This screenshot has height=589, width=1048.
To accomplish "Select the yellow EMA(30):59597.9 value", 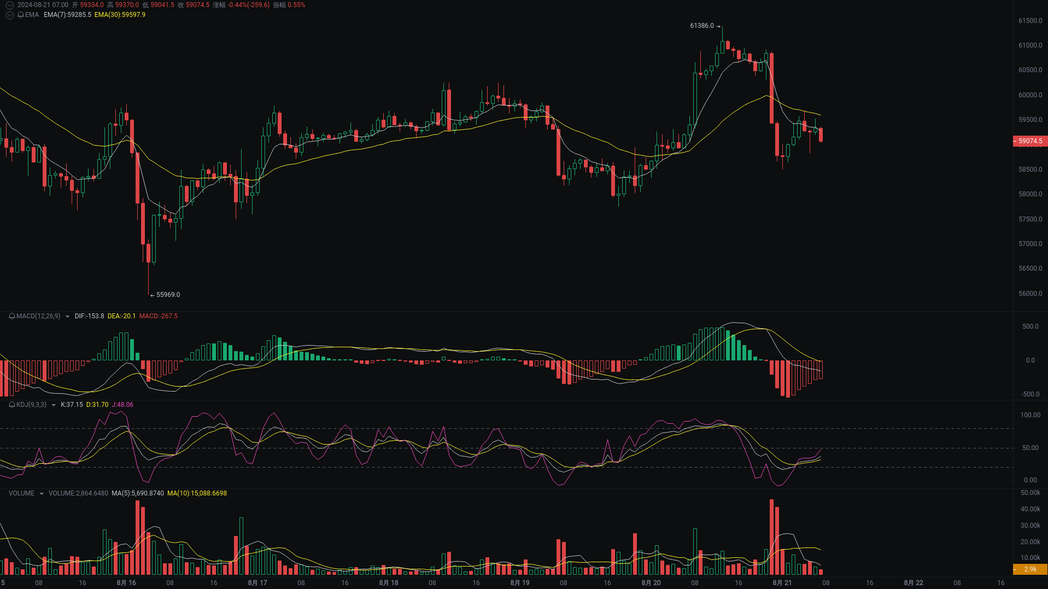I will coord(120,15).
